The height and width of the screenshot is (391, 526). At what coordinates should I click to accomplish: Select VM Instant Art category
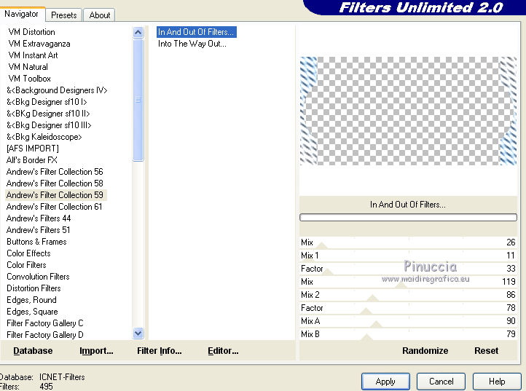(x=33, y=55)
